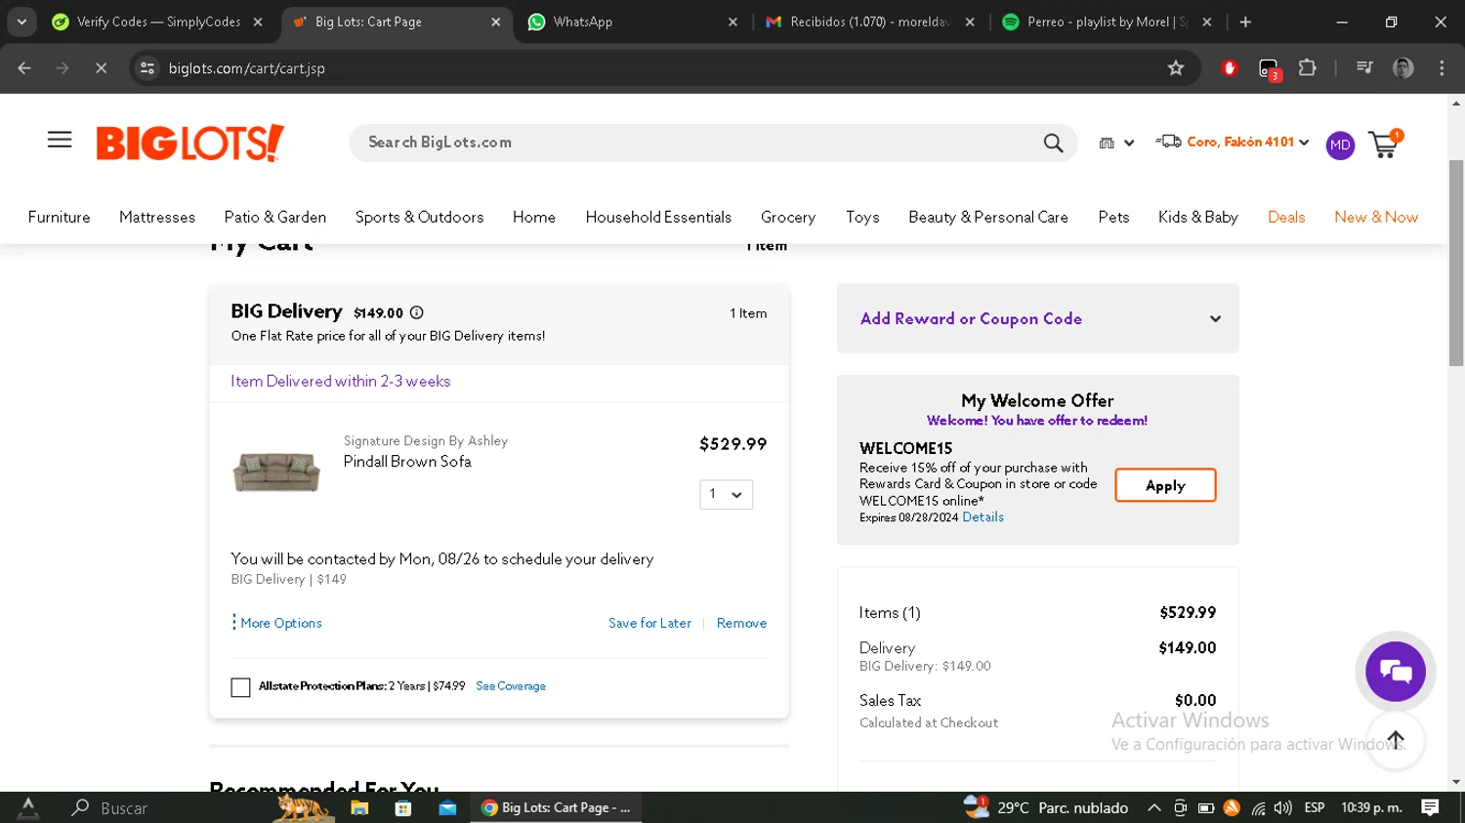
Task: Bookmark this page with the star icon
Action: tap(1176, 68)
